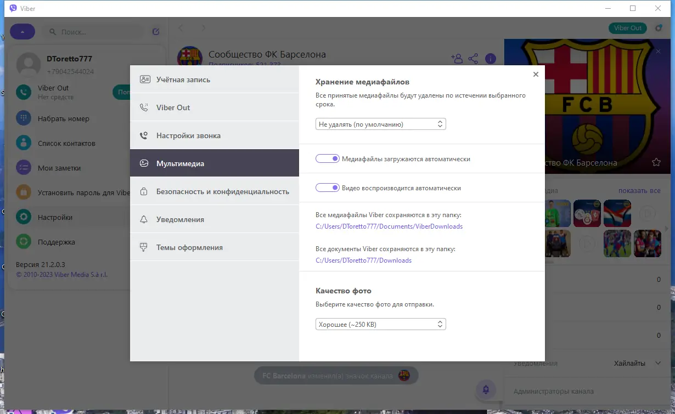Viewport: 675px width, 414px height.
Task: Open the Downloads documents folder path link
Action: [x=363, y=260]
